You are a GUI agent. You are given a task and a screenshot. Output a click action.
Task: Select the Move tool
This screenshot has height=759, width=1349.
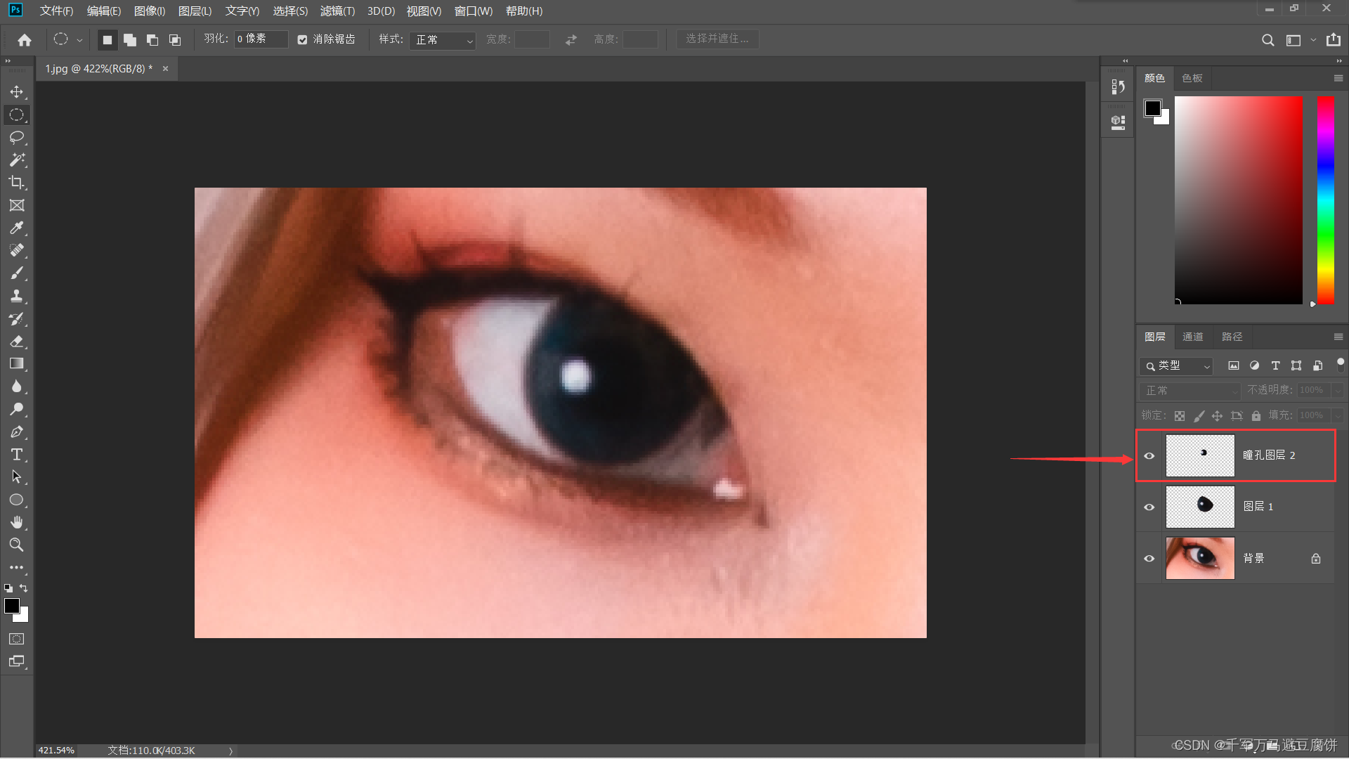(17, 92)
